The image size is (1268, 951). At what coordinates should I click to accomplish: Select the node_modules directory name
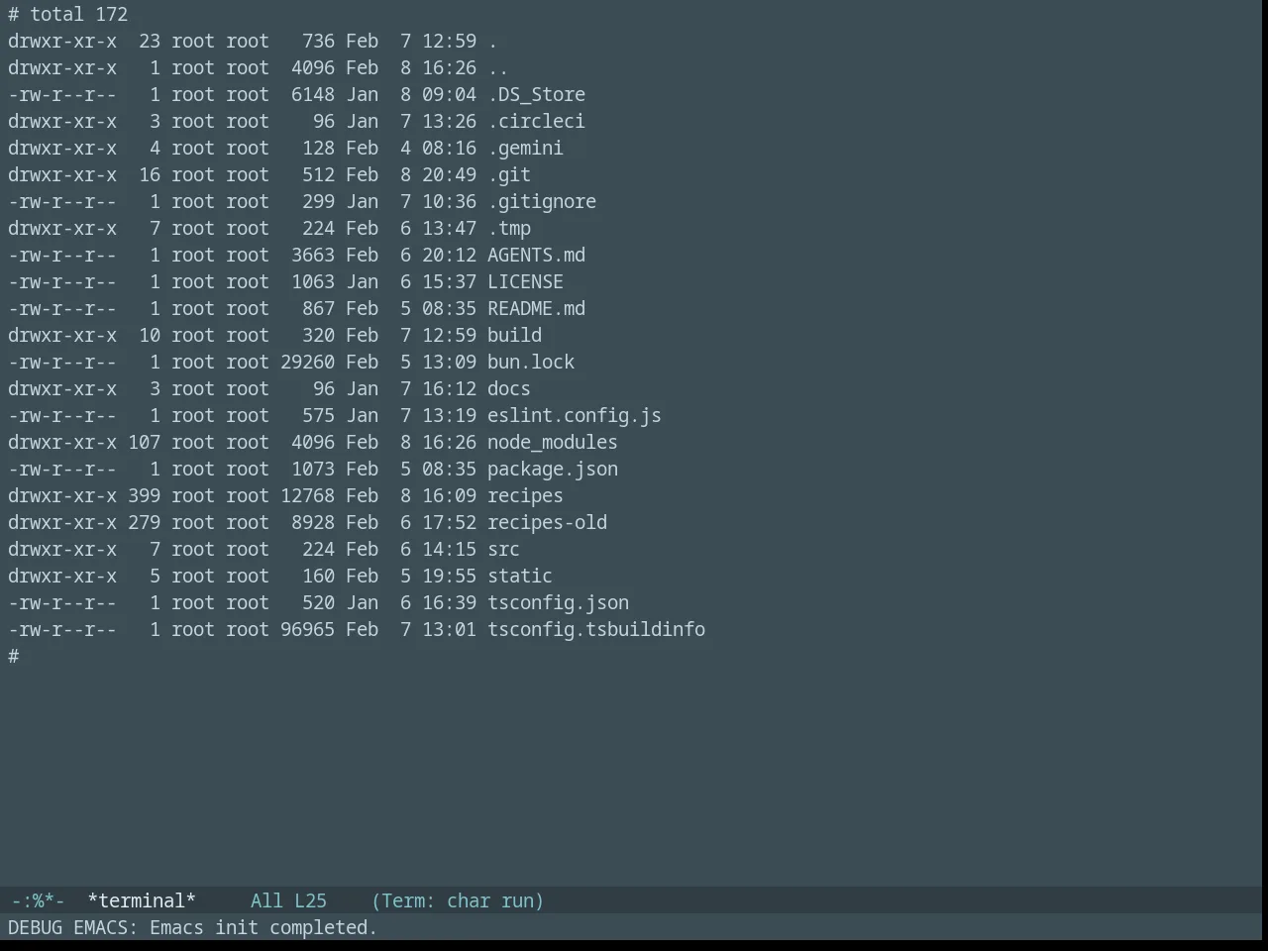553,443
